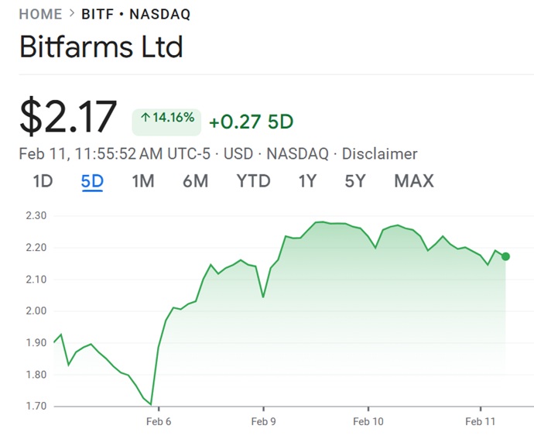Click the green current-price dot on chart

coord(505,256)
